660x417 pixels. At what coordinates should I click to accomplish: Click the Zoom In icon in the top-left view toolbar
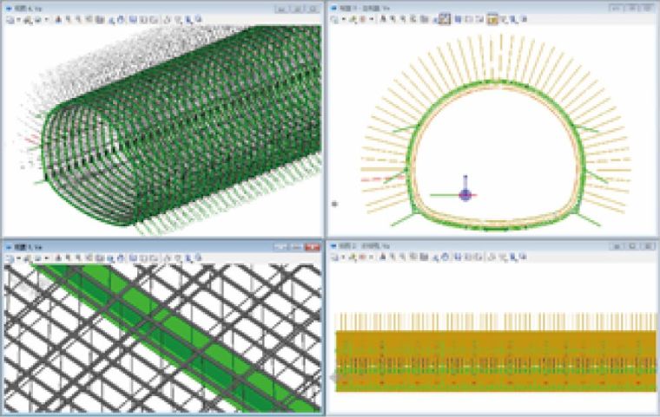[x=178, y=17]
